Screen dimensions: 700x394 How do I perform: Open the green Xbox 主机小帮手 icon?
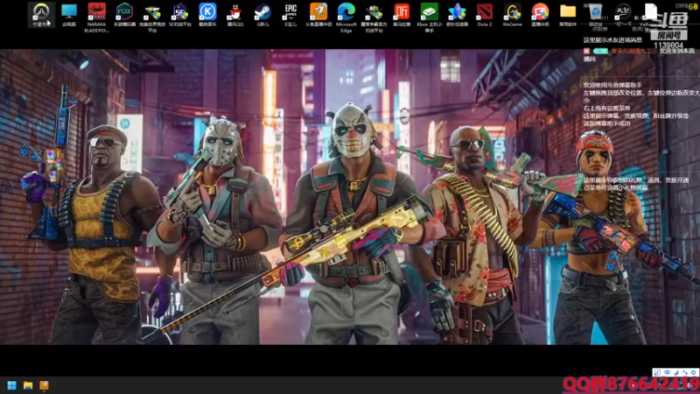pos(429,17)
